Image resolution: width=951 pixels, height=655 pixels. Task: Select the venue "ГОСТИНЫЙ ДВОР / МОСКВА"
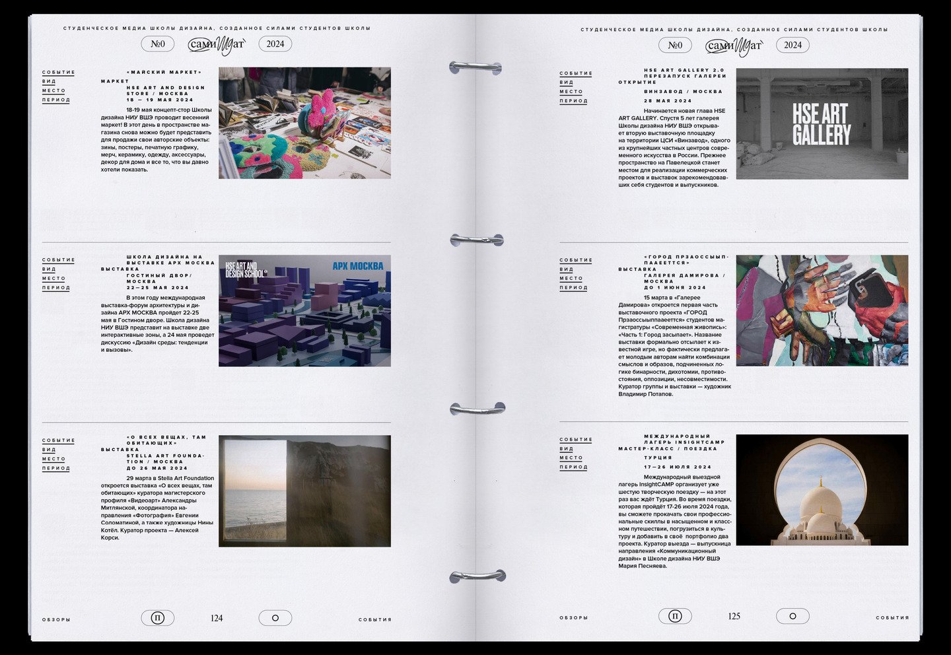point(159,279)
